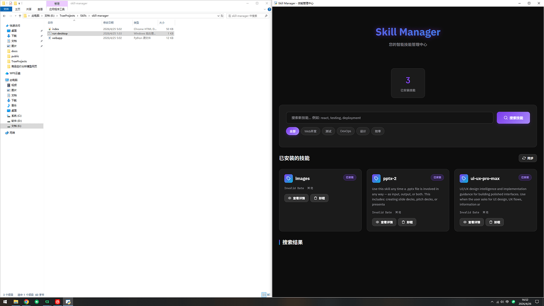Open the 文件 tab in File Explorer
Screen dimensions: 544x306
coord(6,9)
